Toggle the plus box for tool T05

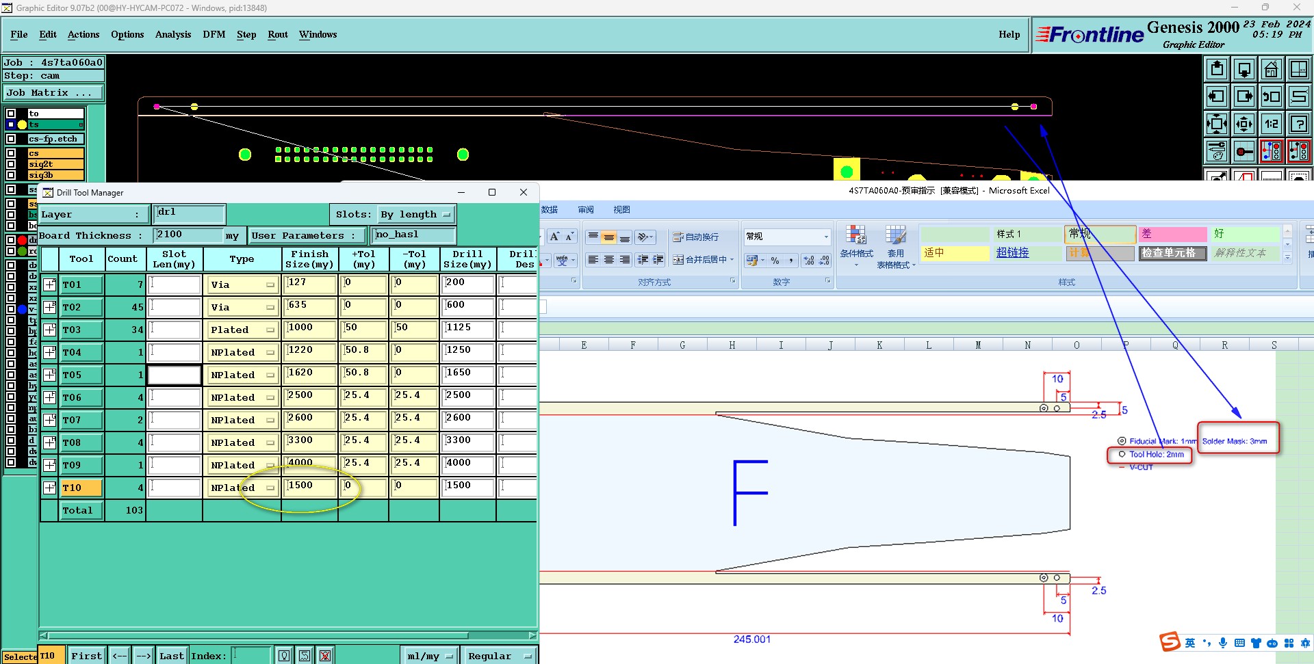50,375
